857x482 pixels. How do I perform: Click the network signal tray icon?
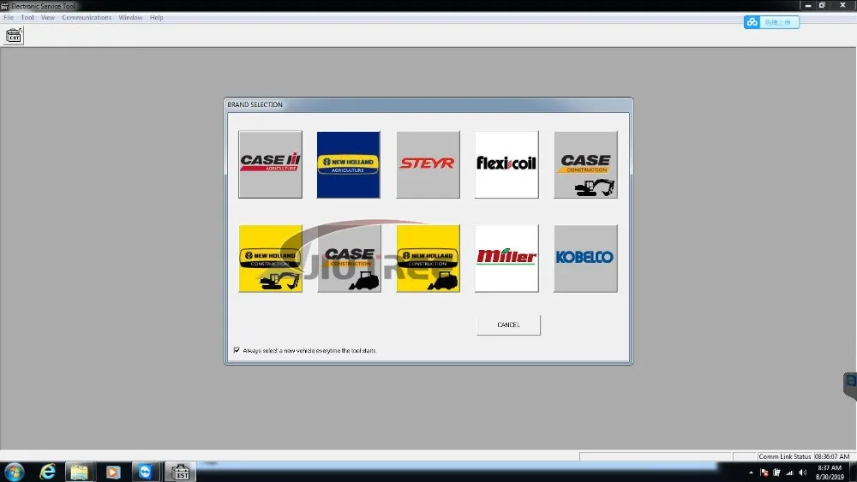pyautogui.click(x=789, y=473)
